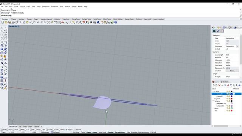Add a viewport tab with plus button
This screenshot has width=242, height=136.
pyautogui.click(x=42, y=127)
